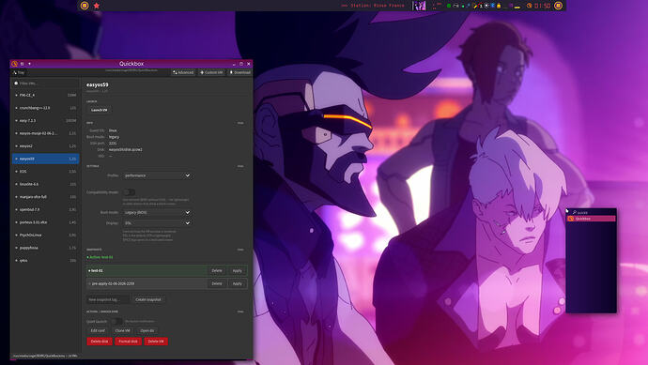The image size is (648, 365).
Task: Open the Advanced settings button
Action: (183, 72)
